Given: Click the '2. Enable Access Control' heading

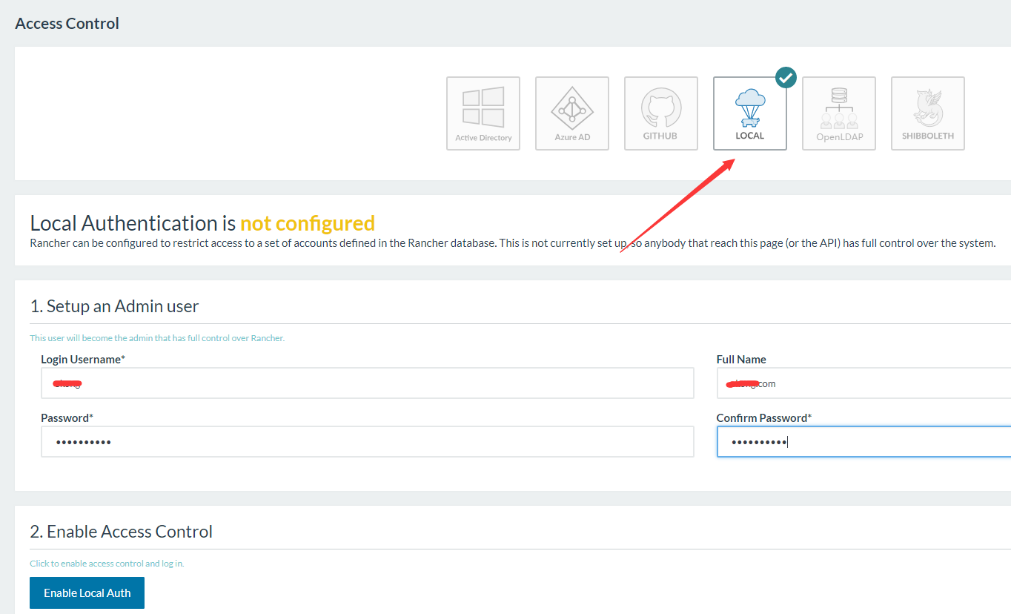Looking at the screenshot, I should tap(122, 531).
